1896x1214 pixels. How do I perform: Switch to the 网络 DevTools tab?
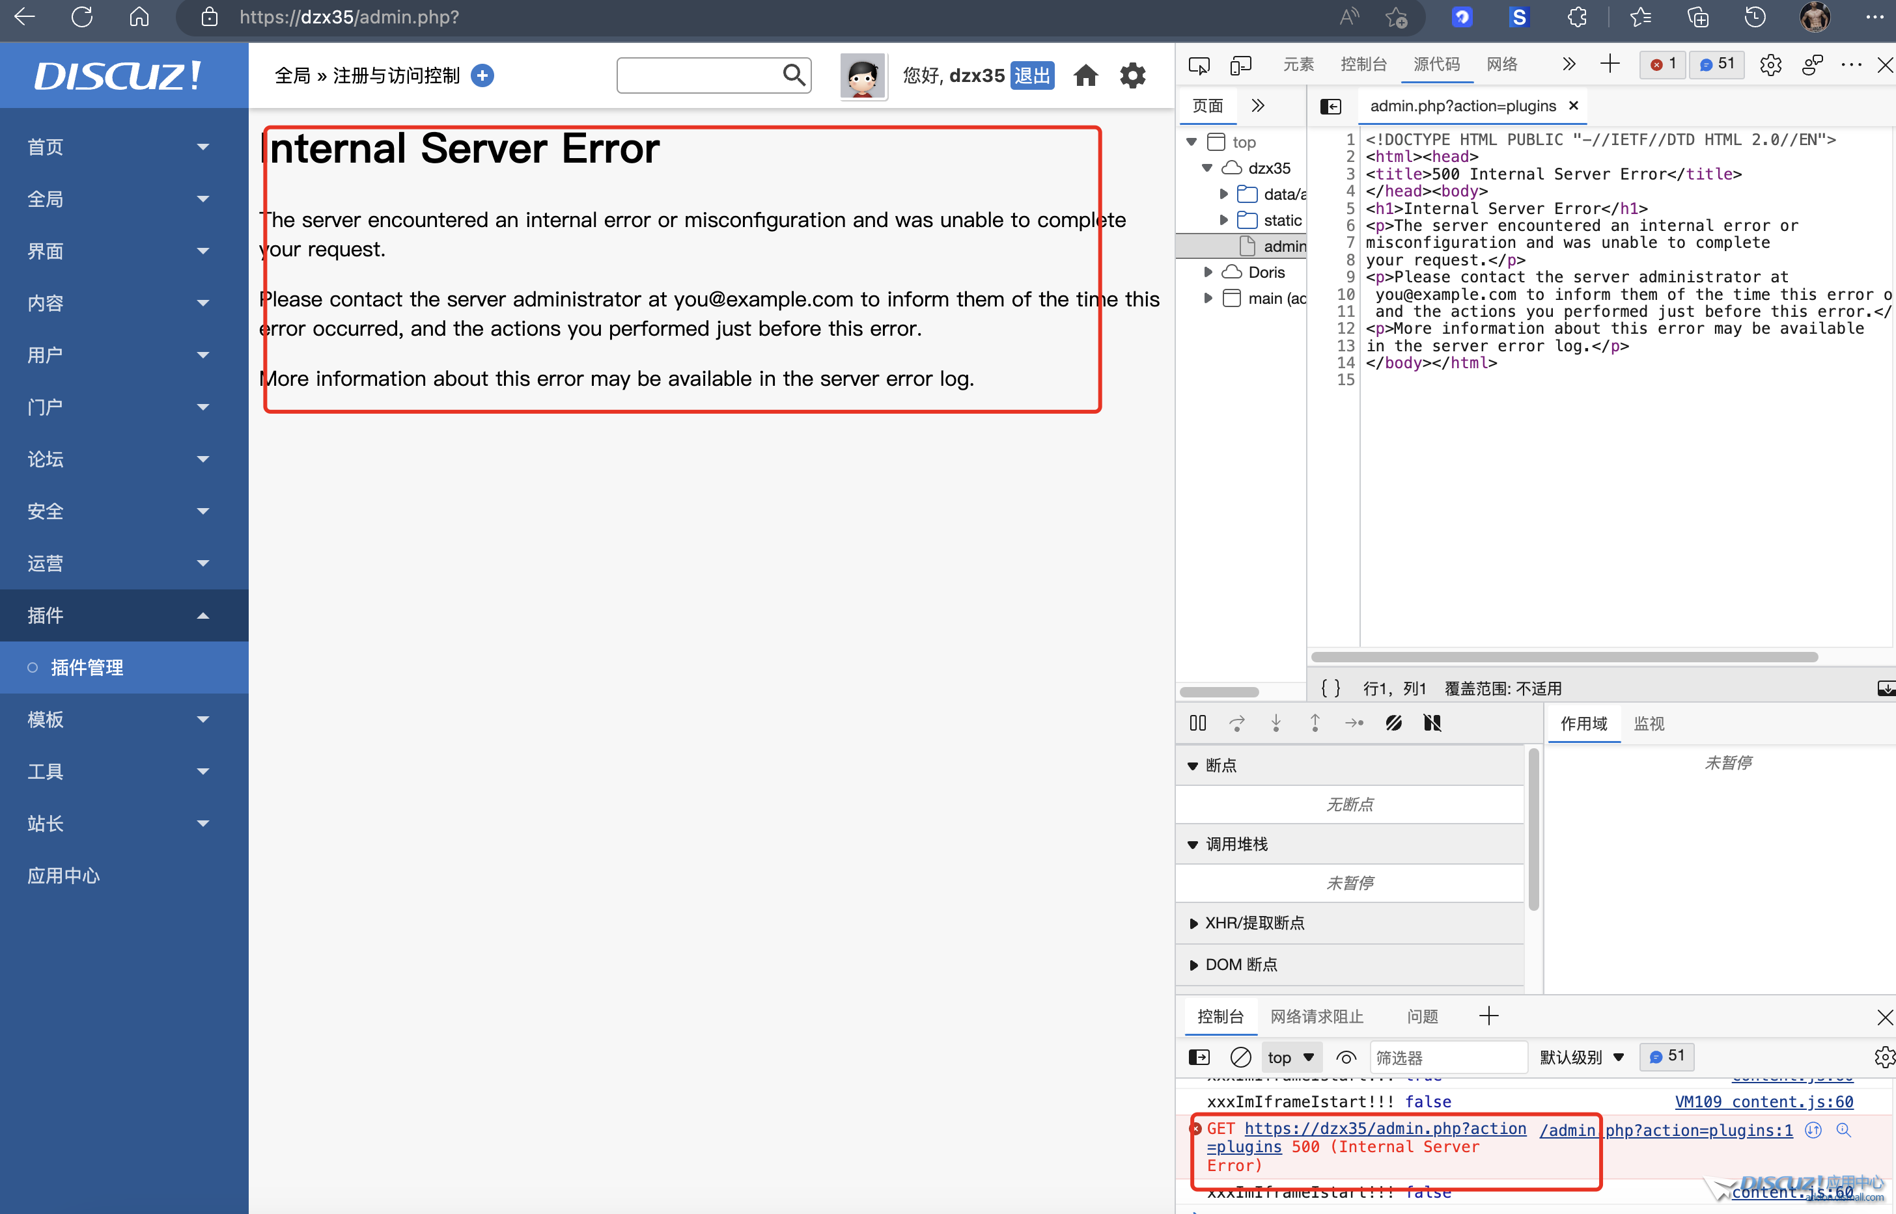pos(1501,64)
